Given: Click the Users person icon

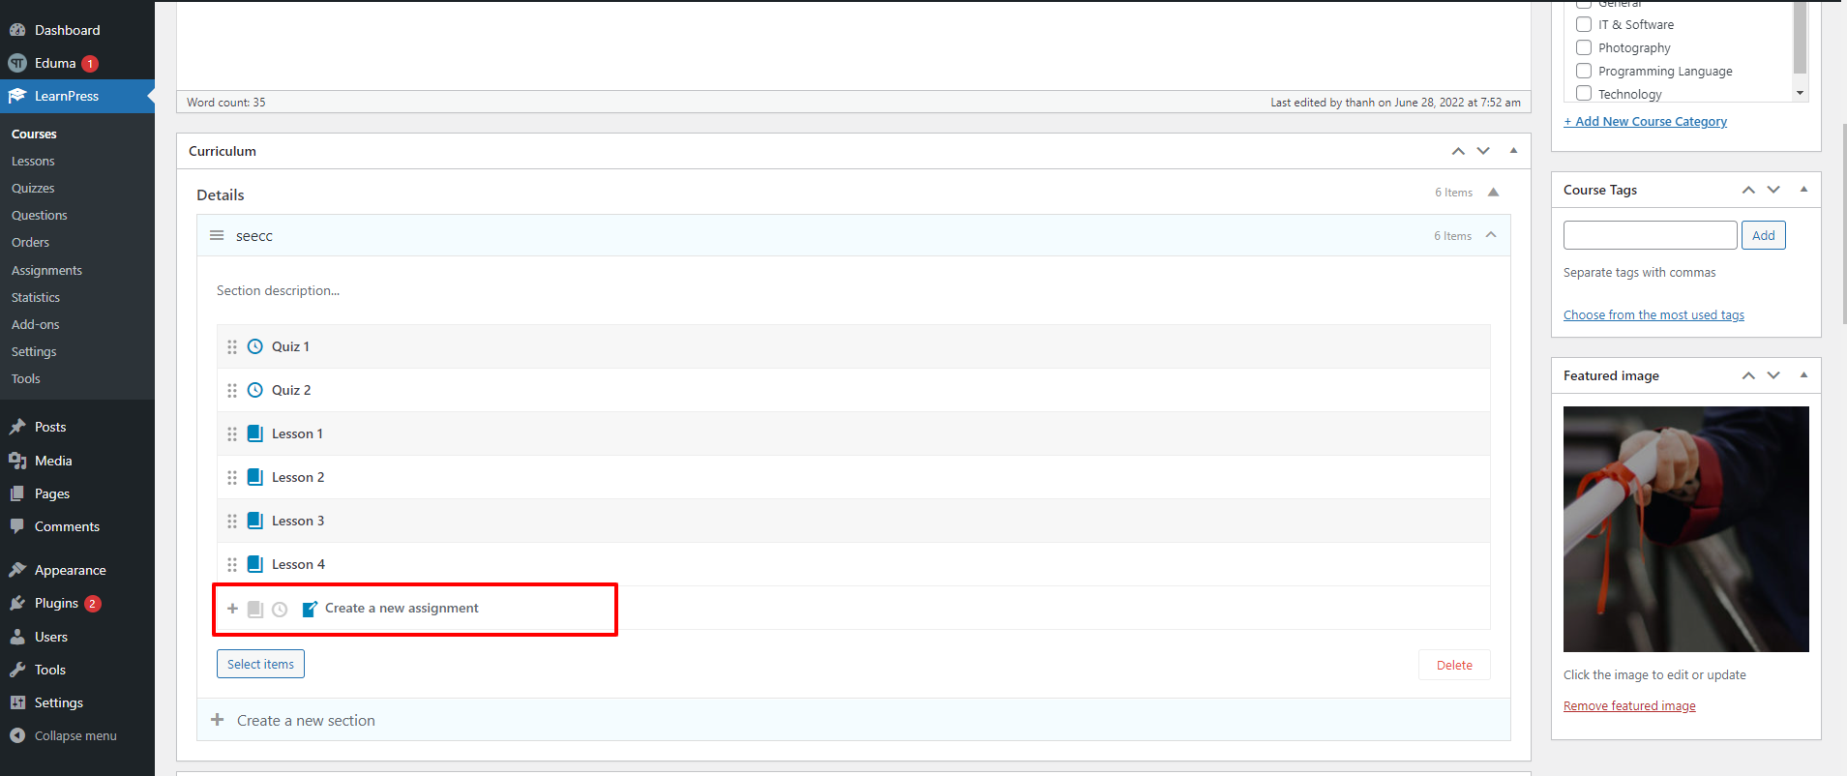Looking at the screenshot, I should (17, 637).
